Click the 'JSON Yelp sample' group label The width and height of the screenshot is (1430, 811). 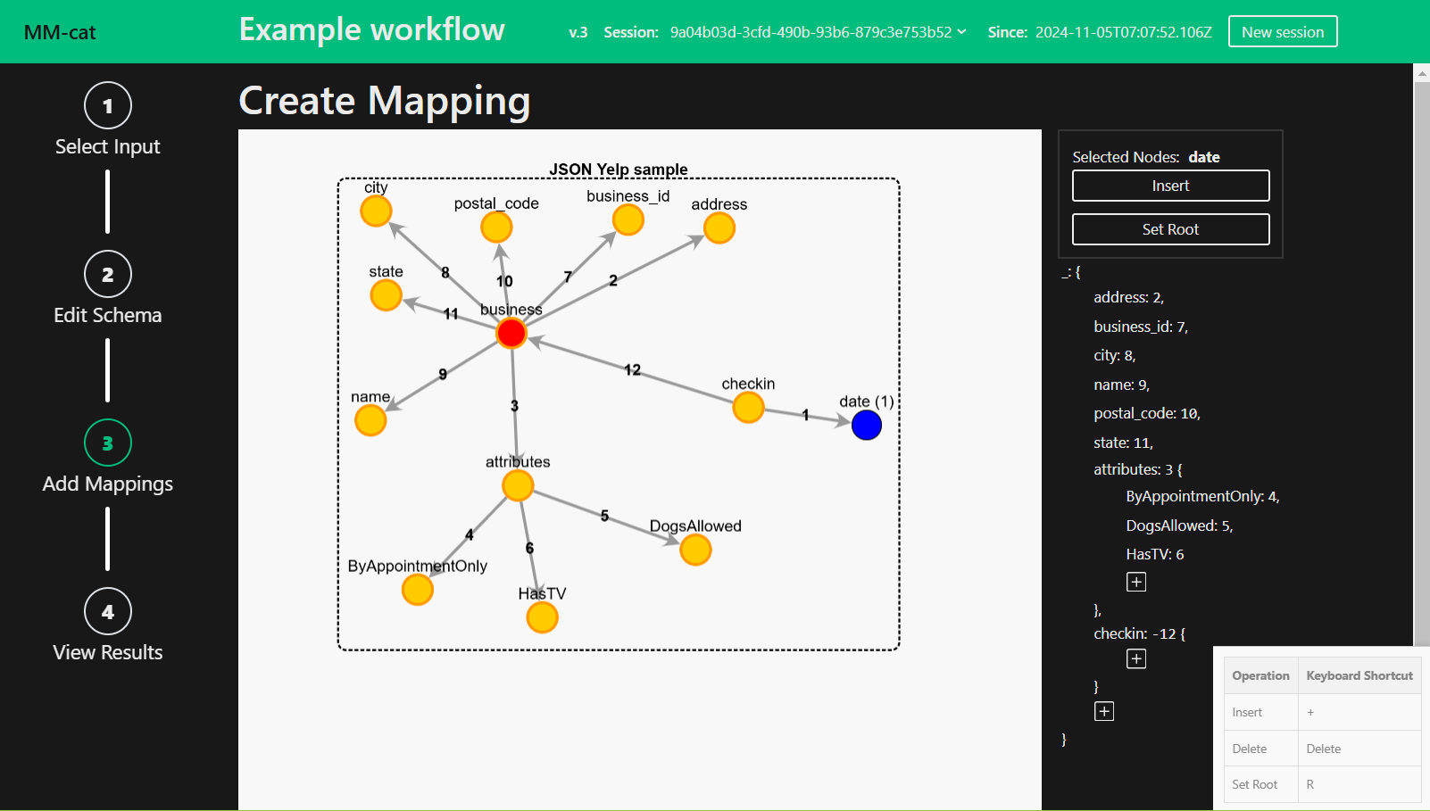pyautogui.click(x=618, y=169)
